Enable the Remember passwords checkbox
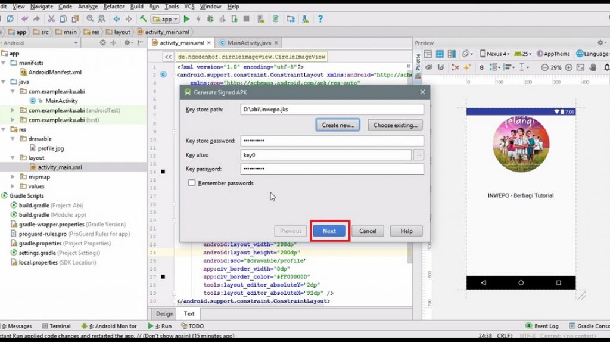This screenshot has width=610, height=342. 192,183
